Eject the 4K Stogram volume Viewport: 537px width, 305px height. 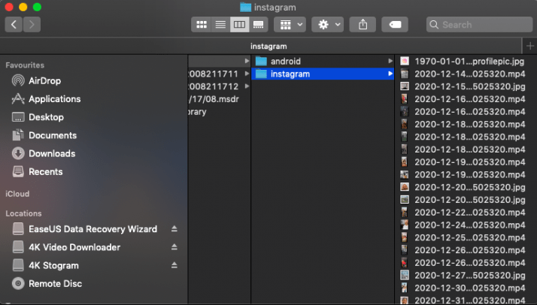point(174,265)
